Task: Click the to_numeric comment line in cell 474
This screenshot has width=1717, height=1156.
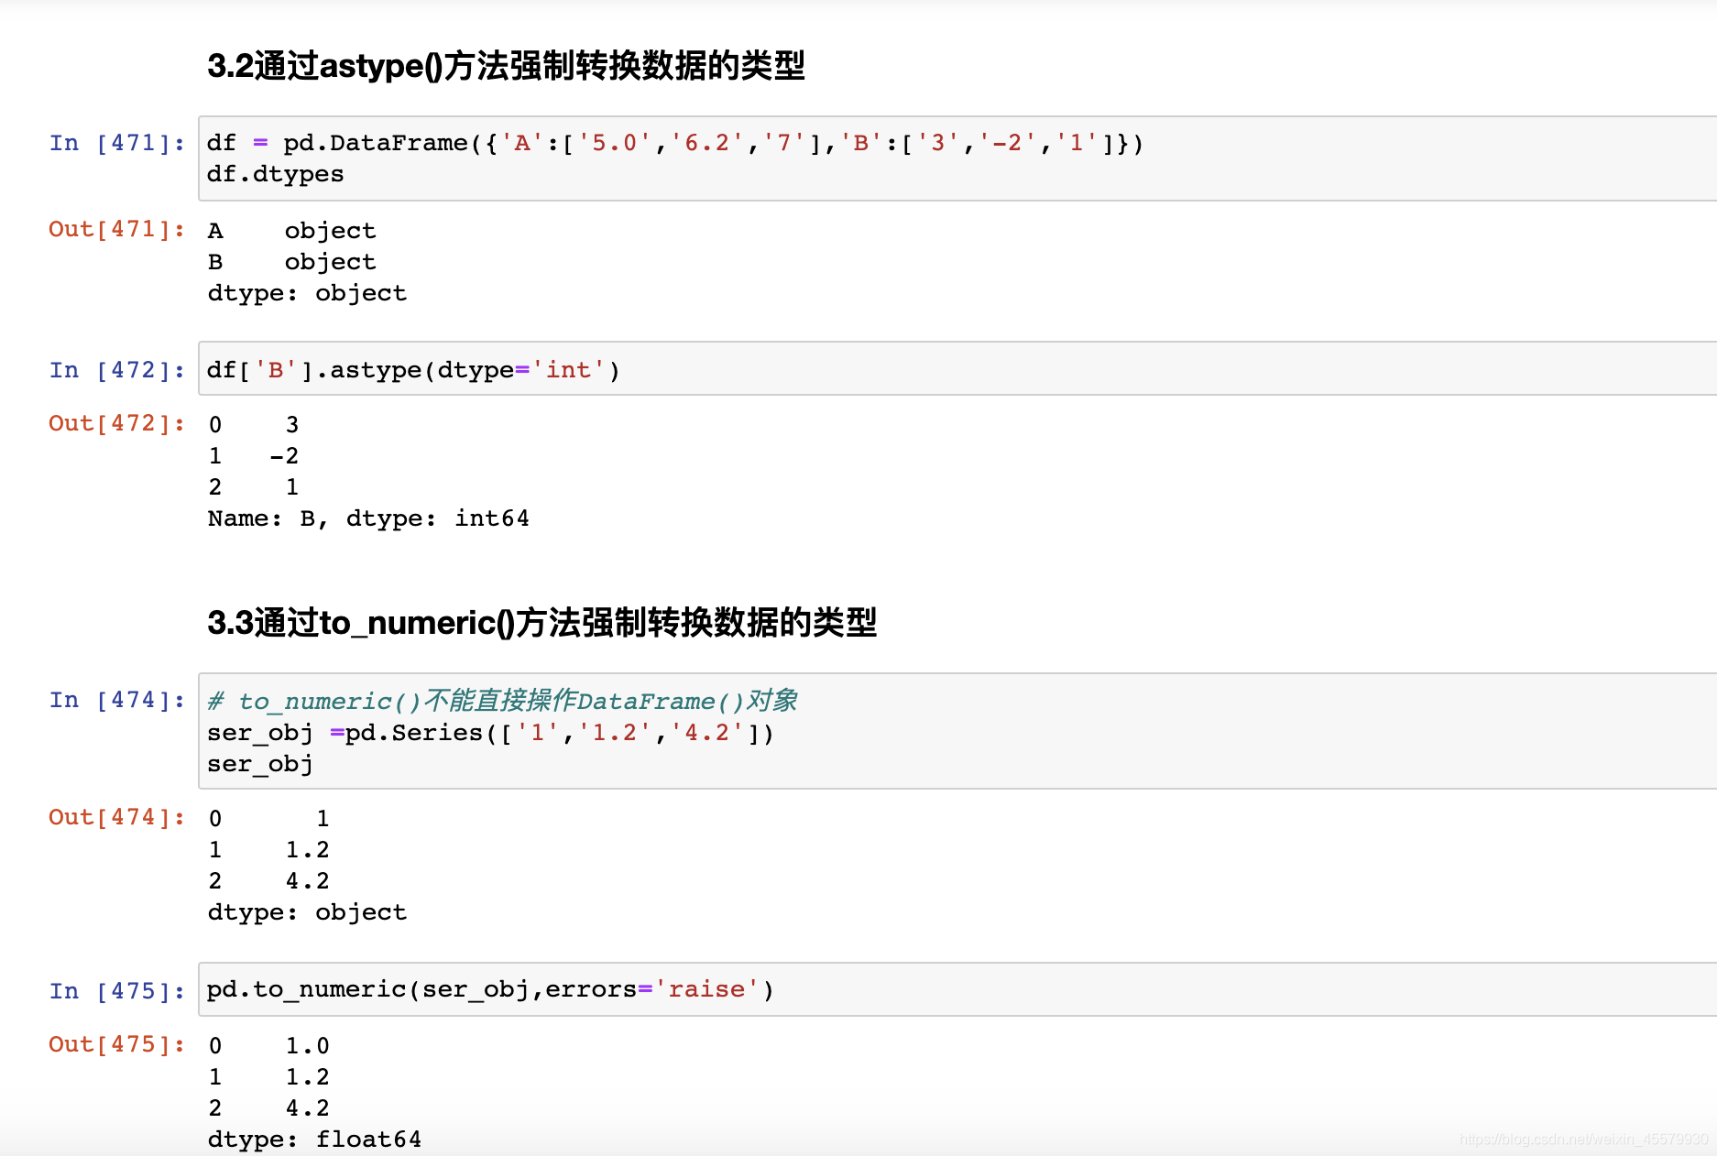Action: pyautogui.click(x=502, y=701)
